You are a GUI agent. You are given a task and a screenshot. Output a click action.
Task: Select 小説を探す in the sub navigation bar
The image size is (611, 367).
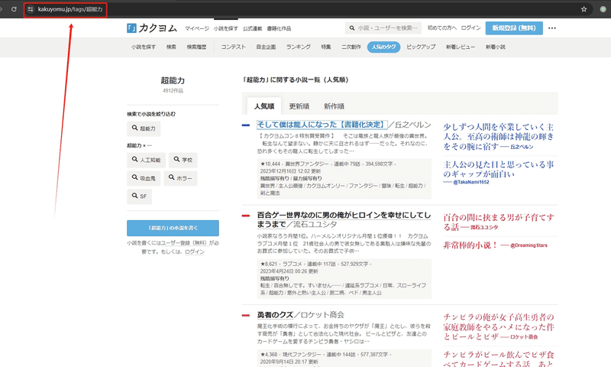144,47
